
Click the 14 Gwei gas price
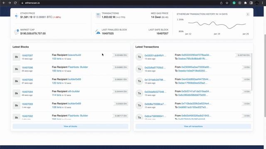156,17
